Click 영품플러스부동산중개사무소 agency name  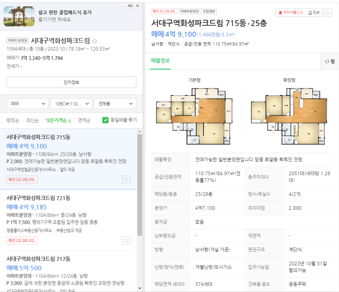[29, 231]
